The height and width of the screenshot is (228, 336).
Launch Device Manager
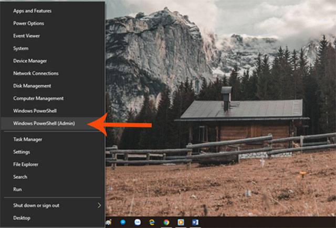point(52,61)
